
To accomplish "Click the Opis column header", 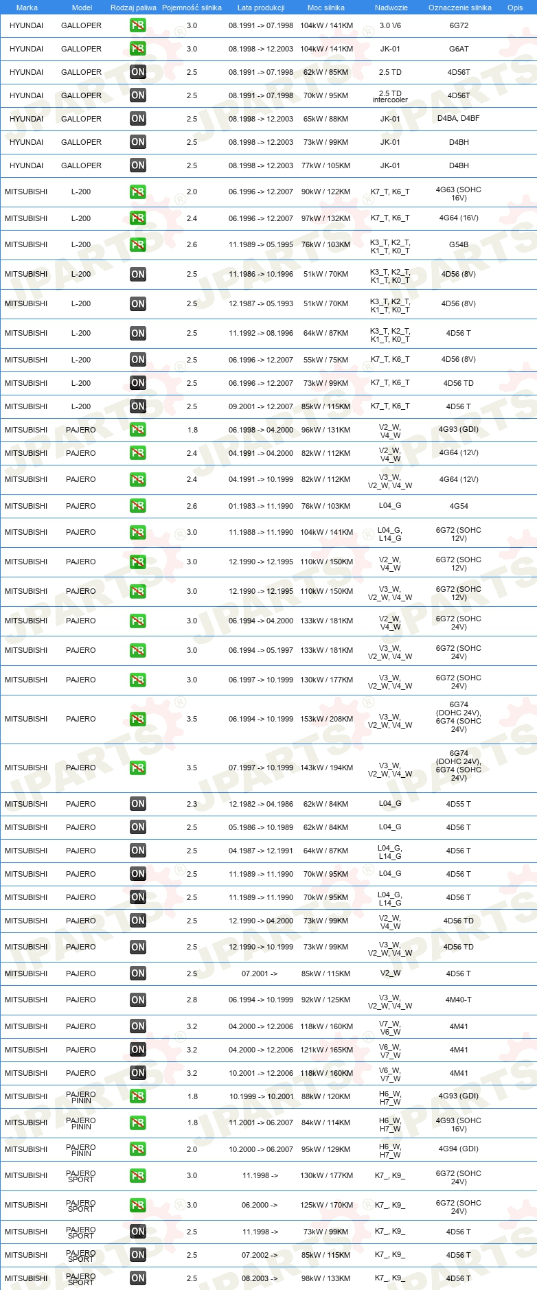I will tap(515, 8).
